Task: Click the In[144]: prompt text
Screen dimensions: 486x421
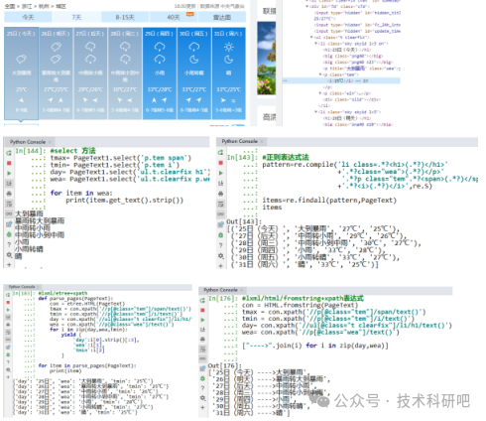Action: [30, 151]
